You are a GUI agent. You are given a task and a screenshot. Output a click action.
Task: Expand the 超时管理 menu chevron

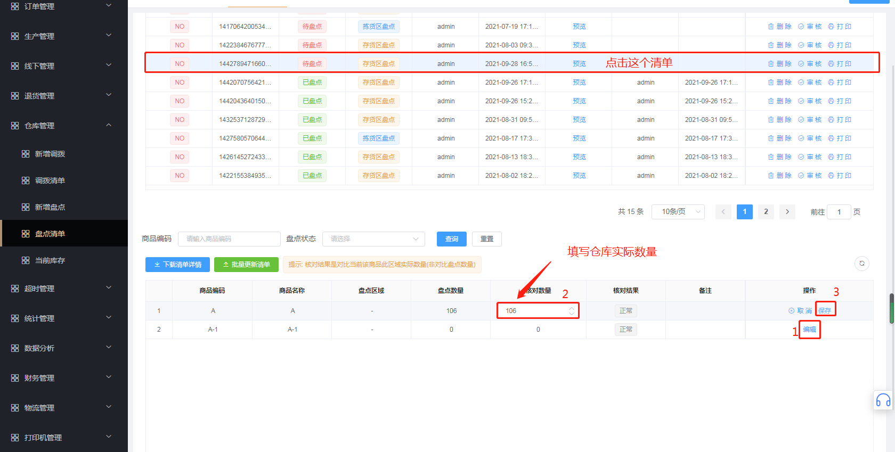(109, 287)
